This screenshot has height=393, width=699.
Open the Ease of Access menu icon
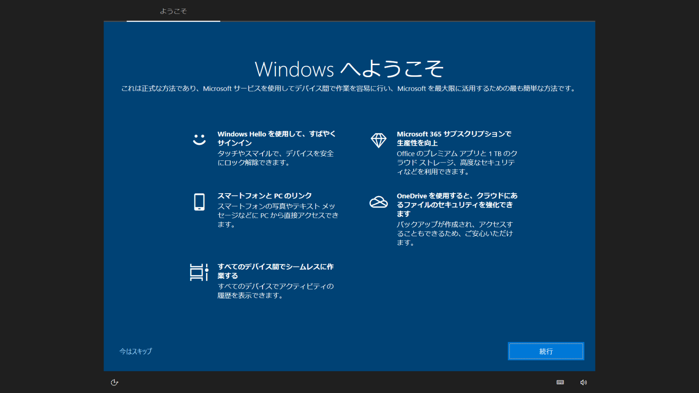pos(115,382)
